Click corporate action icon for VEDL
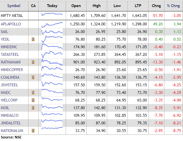 (33, 39)
